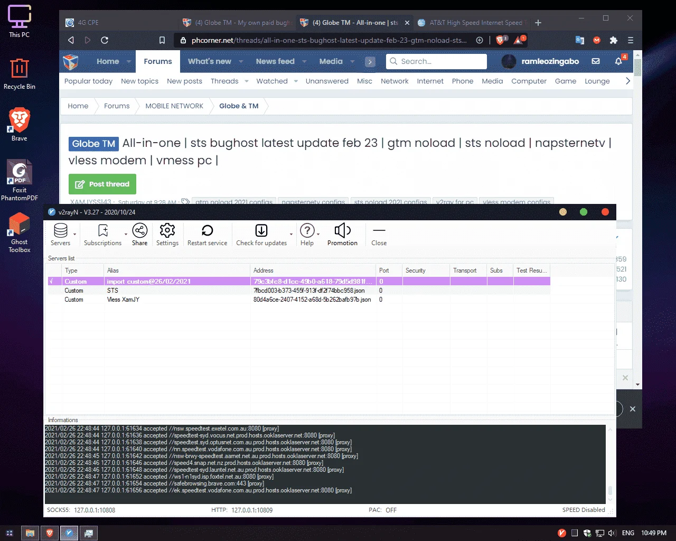Reload the phcorner page
This screenshot has width=676, height=541.
tap(105, 40)
